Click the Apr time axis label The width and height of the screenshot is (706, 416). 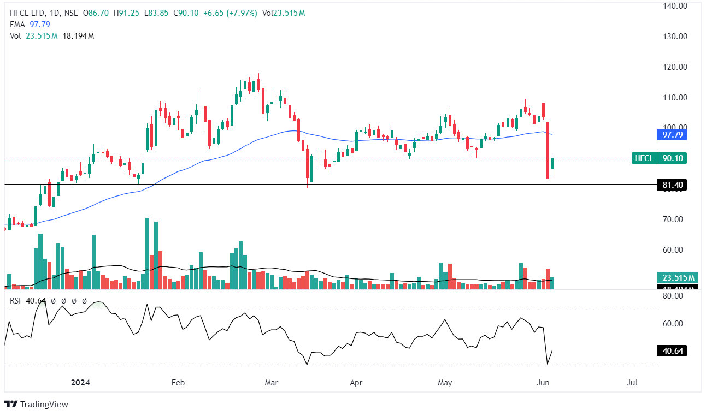(x=356, y=383)
